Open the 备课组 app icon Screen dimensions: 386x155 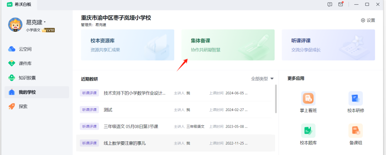coord(356,131)
